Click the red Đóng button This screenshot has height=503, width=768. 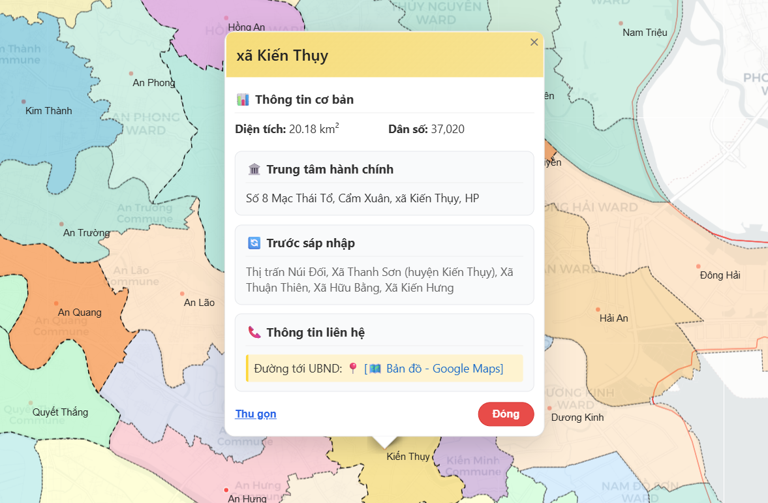[x=506, y=414]
